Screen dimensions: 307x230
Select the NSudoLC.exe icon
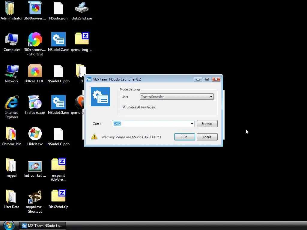coord(58,39)
